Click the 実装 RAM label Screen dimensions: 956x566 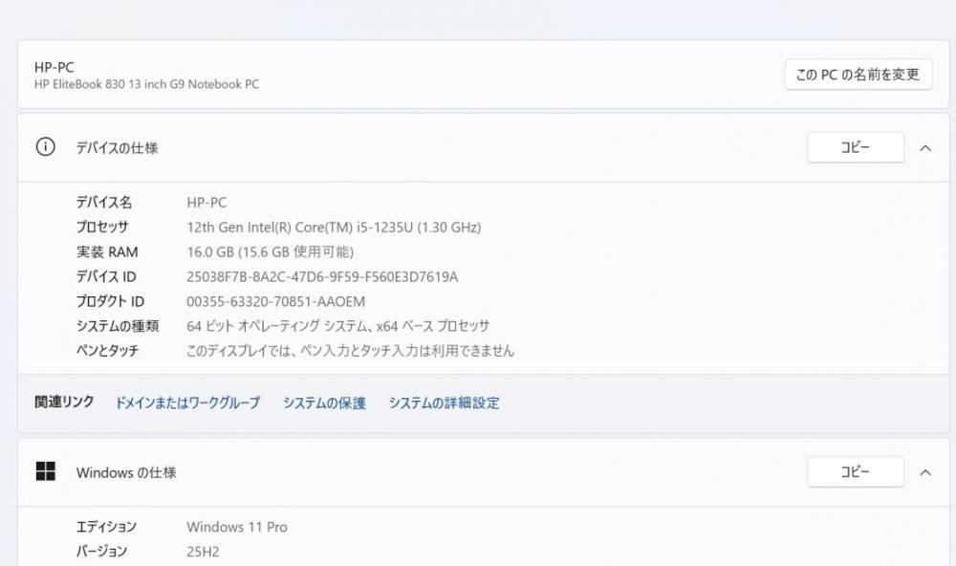coord(107,251)
